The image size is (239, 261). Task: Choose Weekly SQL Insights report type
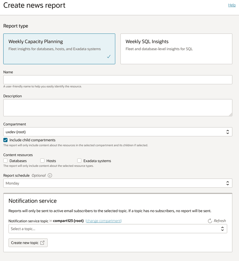tap(176, 49)
